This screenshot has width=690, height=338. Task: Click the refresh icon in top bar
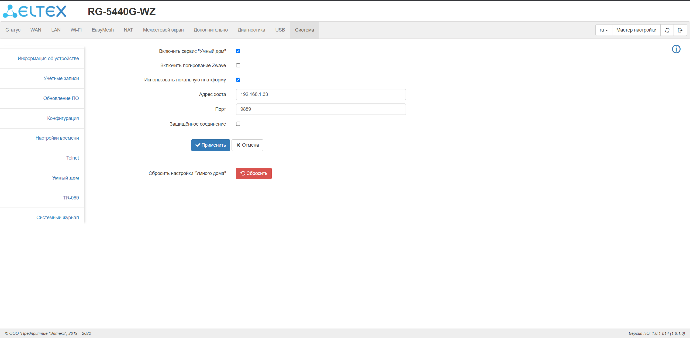667,30
